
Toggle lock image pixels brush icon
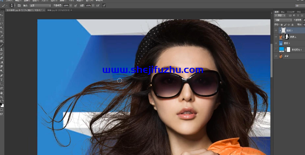[x=285, y=24]
